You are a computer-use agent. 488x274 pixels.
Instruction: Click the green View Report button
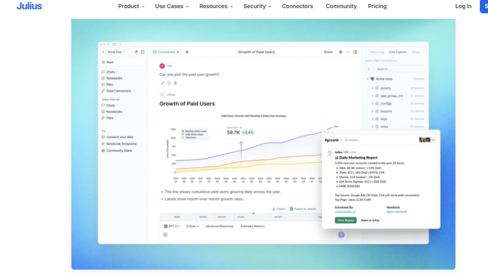click(346, 220)
